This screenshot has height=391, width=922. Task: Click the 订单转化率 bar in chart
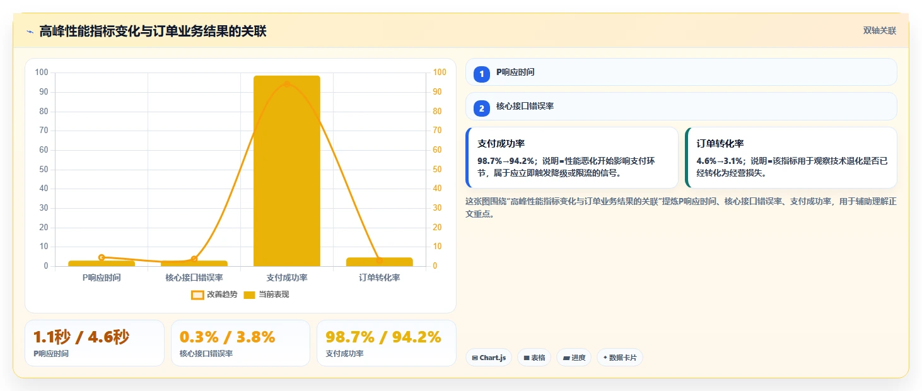(x=380, y=262)
